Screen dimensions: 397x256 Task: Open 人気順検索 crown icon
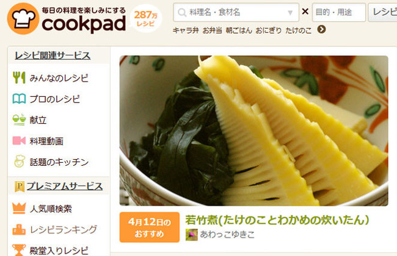click(19, 208)
